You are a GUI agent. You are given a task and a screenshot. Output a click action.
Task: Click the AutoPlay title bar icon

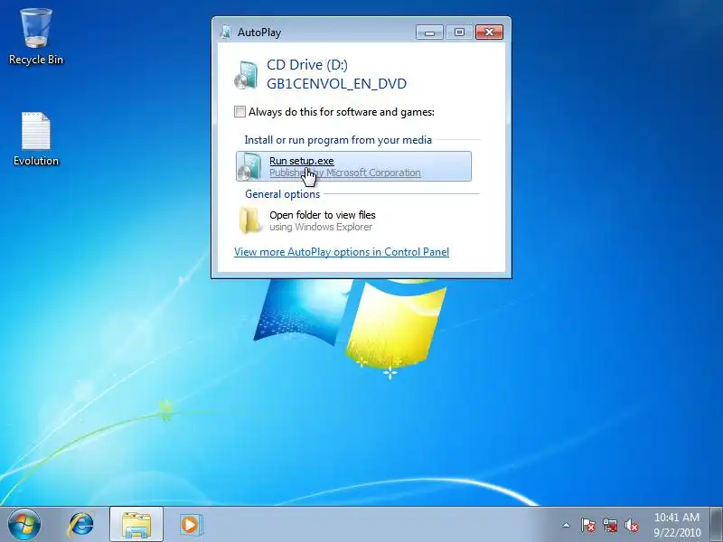[x=226, y=33]
